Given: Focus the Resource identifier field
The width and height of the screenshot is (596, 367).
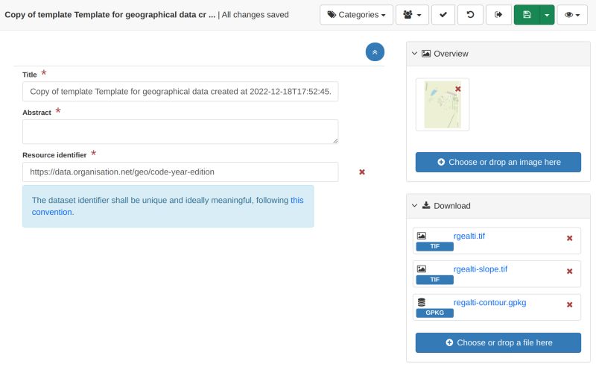Looking at the screenshot, I should (180, 172).
